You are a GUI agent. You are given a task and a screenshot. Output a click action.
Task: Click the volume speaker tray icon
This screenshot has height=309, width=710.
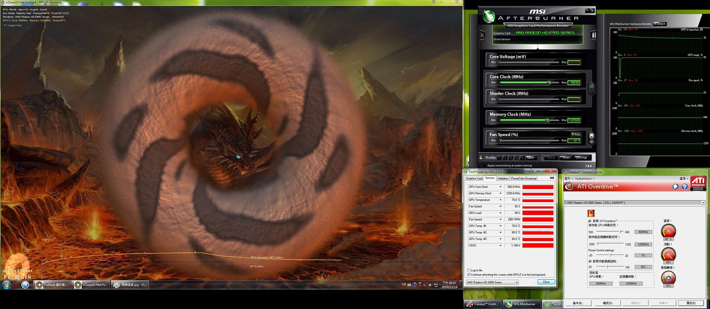[x=430, y=285]
